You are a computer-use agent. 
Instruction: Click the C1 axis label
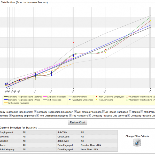coord(35,91)
